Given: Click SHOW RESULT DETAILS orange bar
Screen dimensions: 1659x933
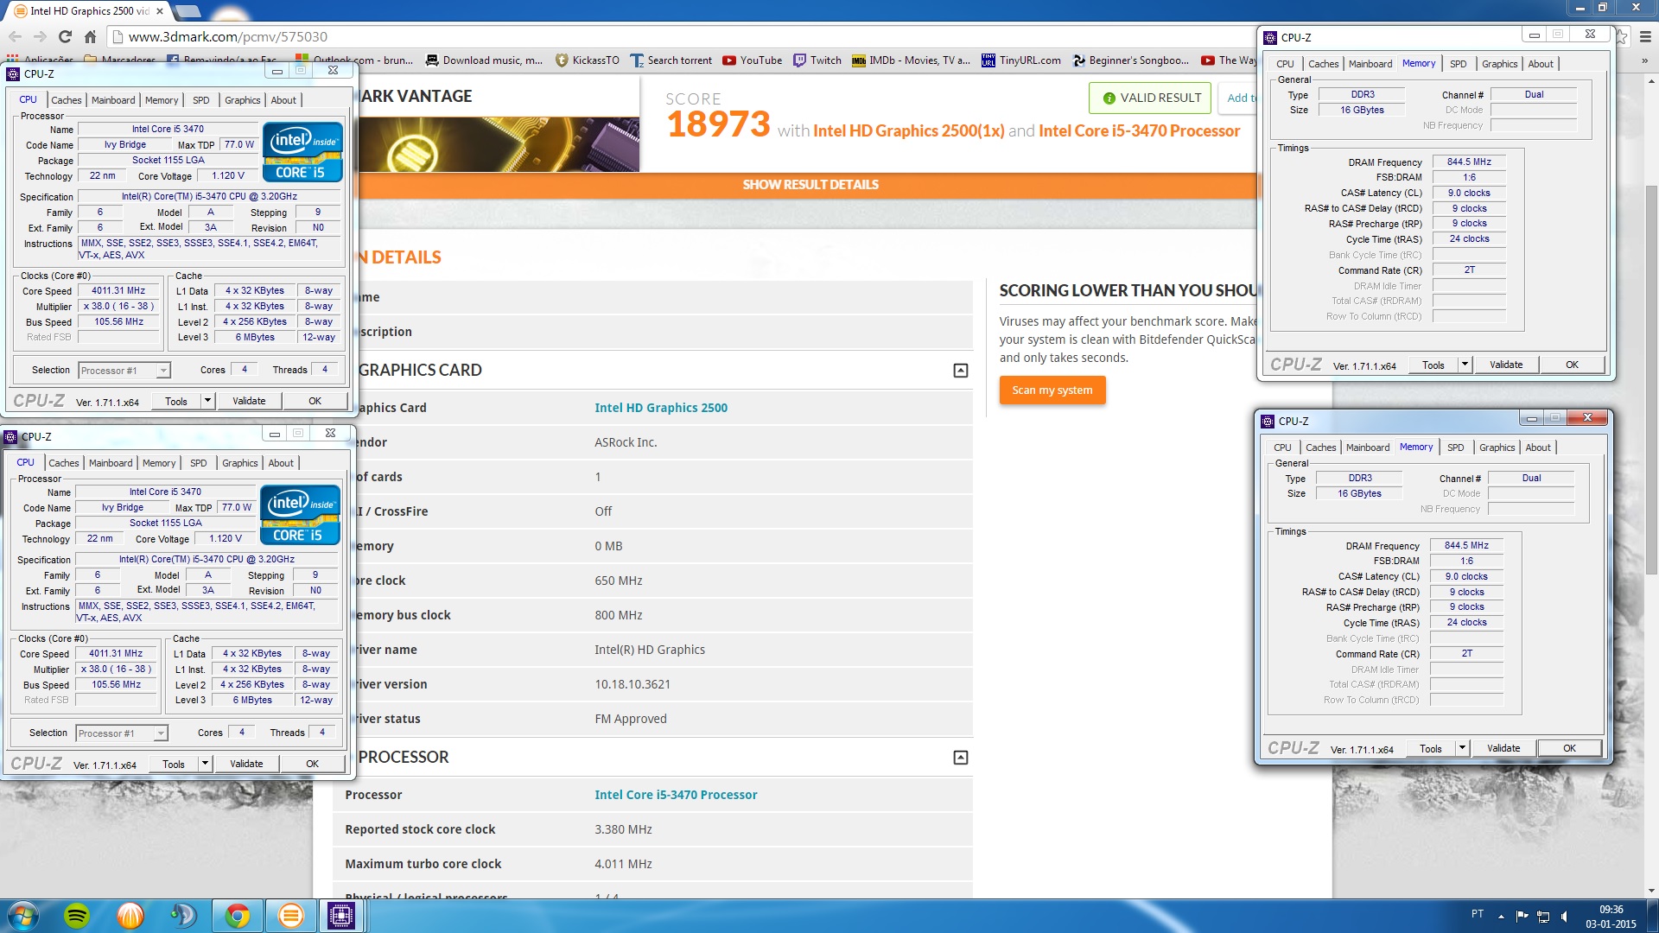Looking at the screenshot, I should point(810,185).
